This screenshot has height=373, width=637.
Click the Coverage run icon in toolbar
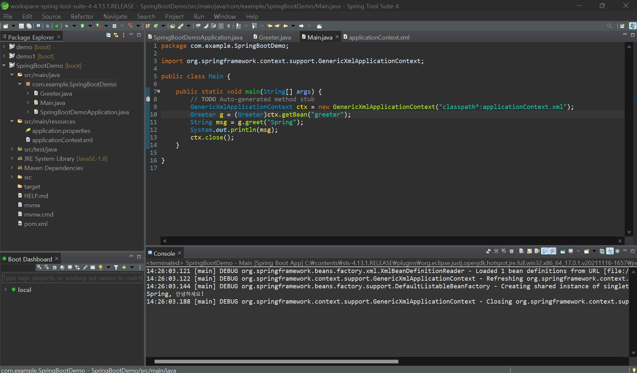click(98, 26)
